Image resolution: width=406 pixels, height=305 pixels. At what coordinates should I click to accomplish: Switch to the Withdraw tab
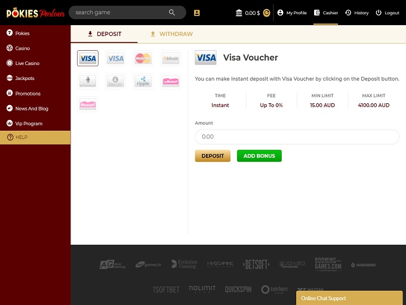[171, 34]
